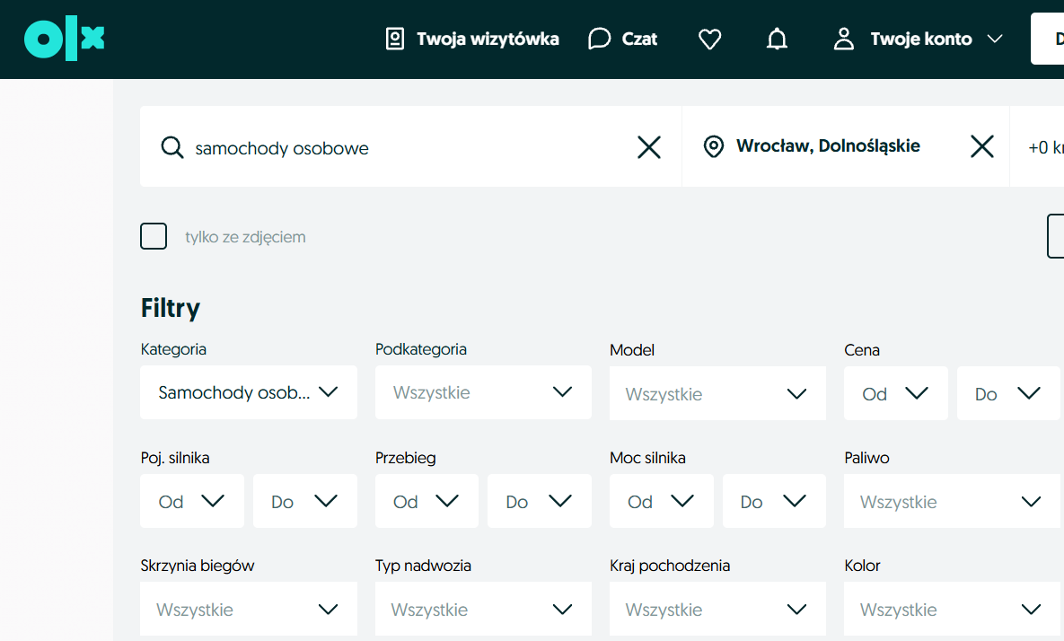The height and width of the screenshot is (641, 1064).
Task: Click the location pin icon
Action: click(x=713, y=145)
